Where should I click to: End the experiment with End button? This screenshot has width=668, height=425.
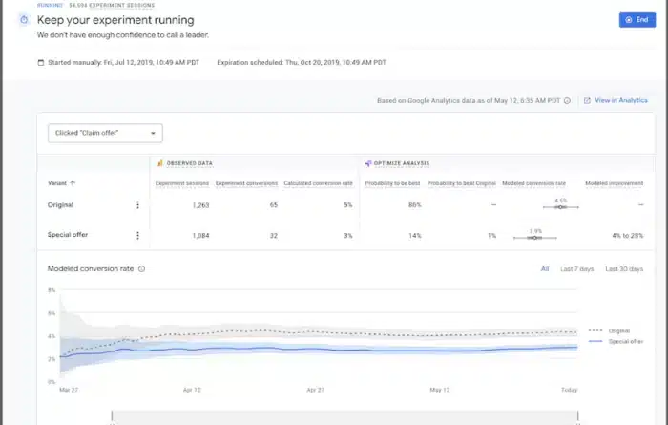pyautogui.click(x=632, y=19)
